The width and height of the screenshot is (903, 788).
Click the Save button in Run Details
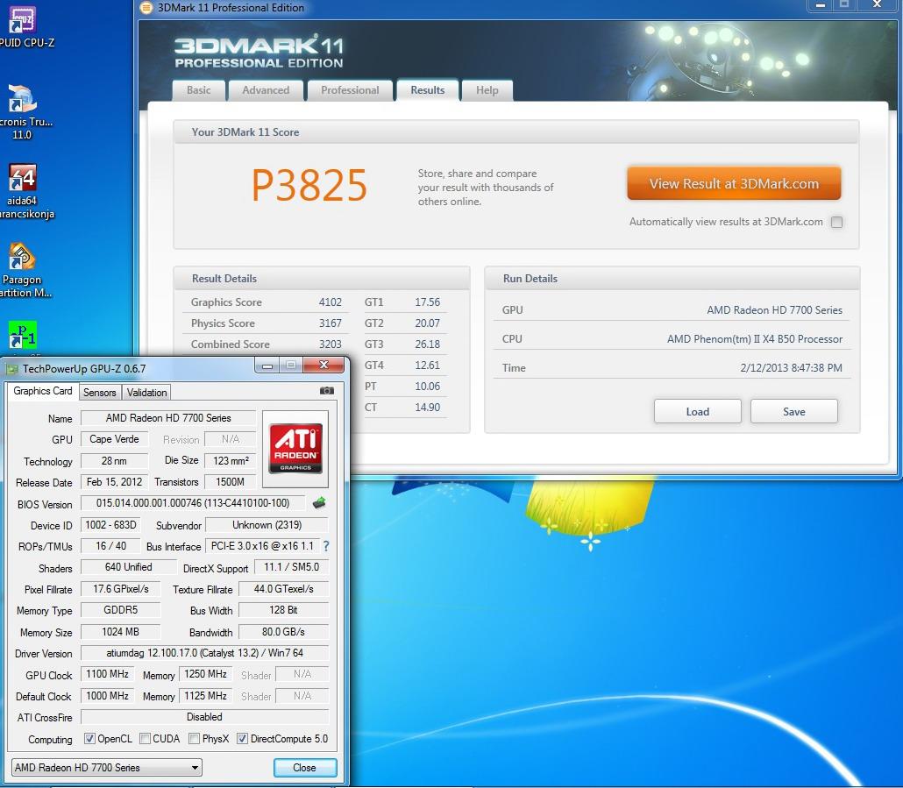tap(793, 412)
